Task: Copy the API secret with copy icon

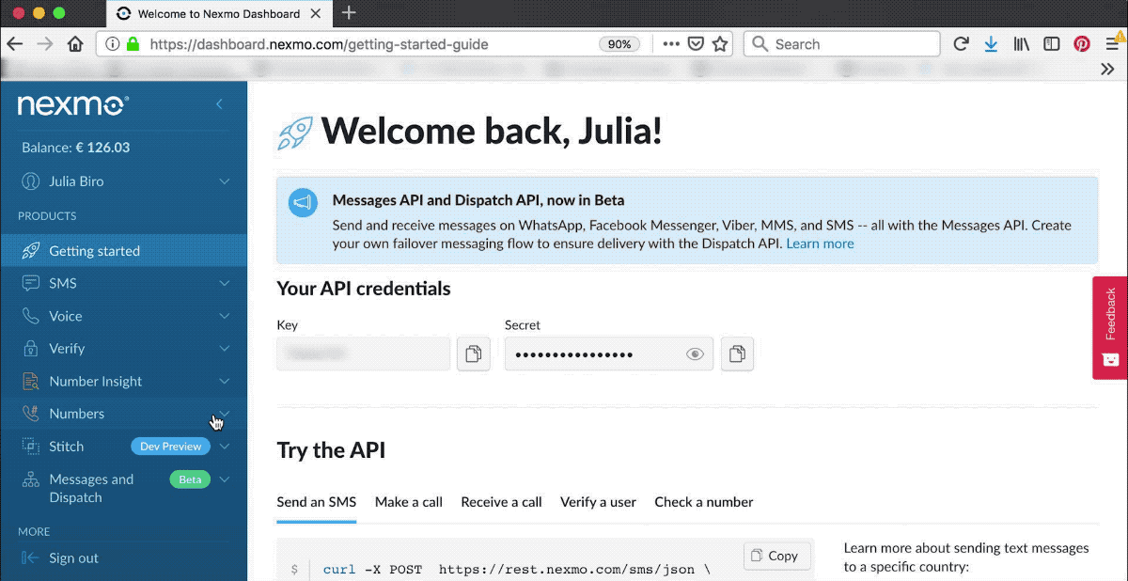Action: click(737, 354)
